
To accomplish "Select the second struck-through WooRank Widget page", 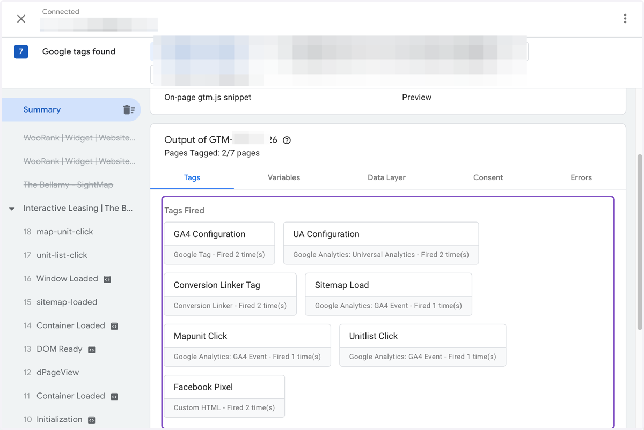I will click(79, 161).
